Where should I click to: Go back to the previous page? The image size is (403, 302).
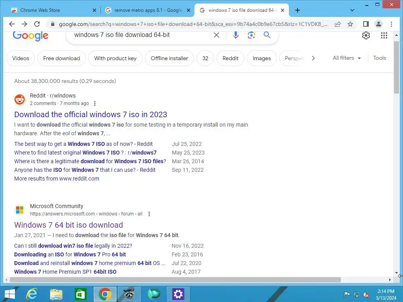point(12,24)
